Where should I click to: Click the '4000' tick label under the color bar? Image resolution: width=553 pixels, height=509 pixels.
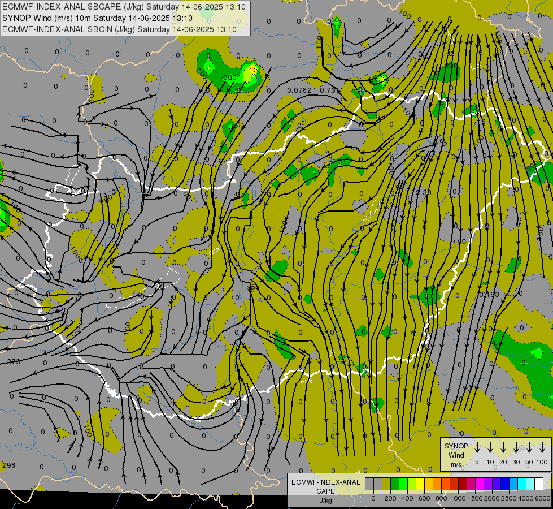tap(526, 498)
